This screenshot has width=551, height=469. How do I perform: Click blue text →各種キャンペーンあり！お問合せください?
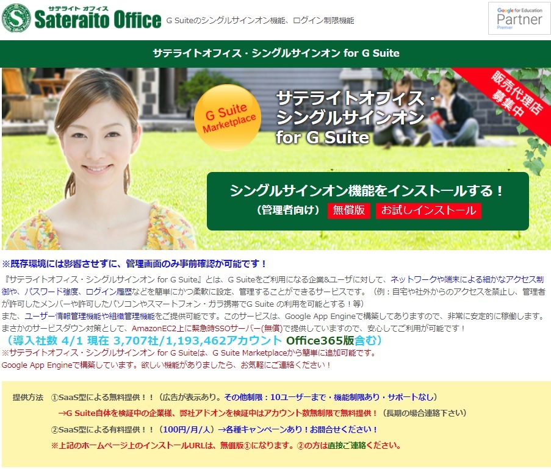[298, 429]
